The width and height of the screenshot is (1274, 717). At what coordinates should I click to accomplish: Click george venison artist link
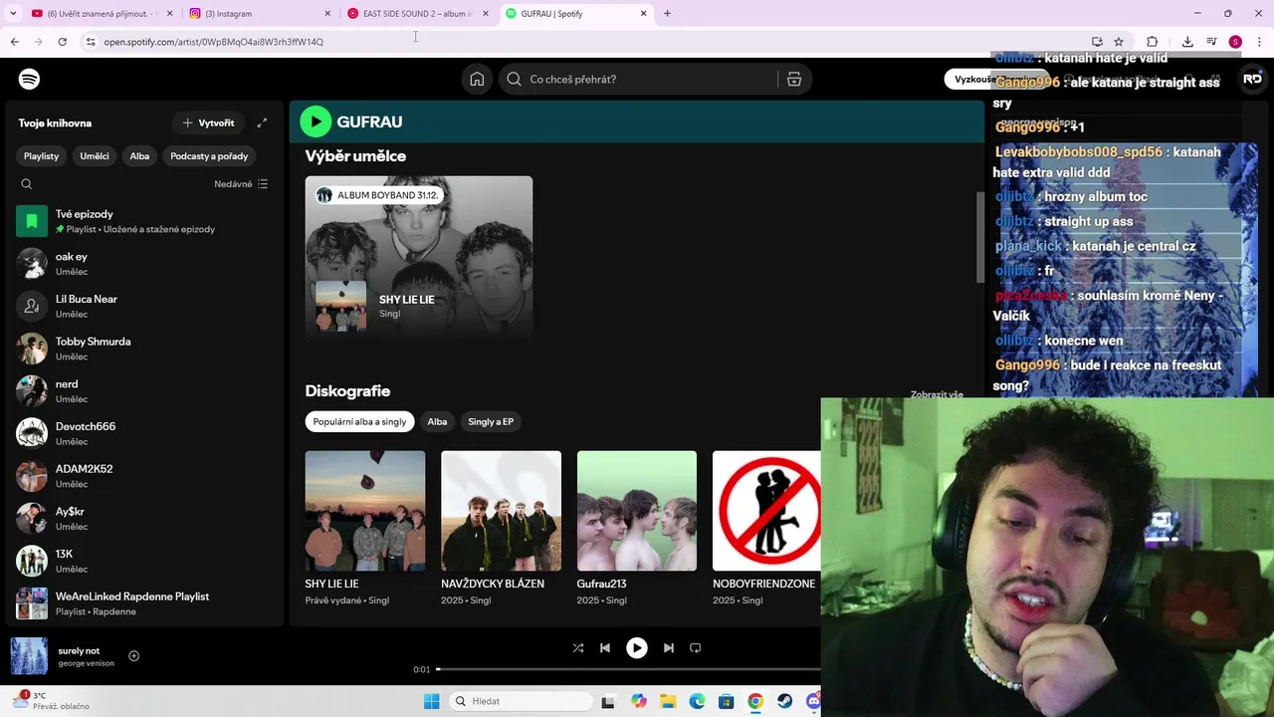(86, 663)
